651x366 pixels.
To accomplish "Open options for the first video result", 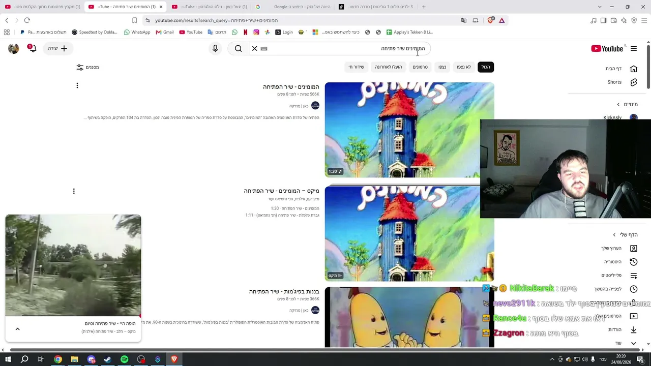I will pyautogui.click(x=77, y=85).
